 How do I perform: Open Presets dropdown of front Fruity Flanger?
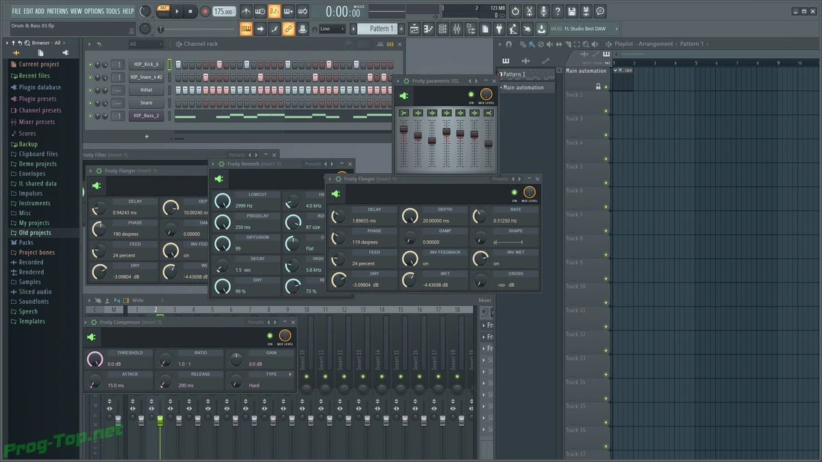500,179
